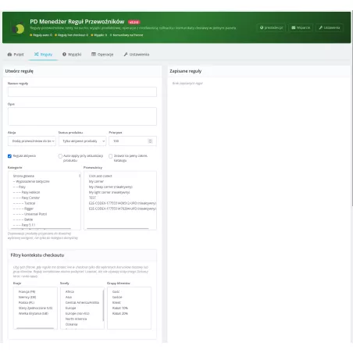Image resolution: width=353 pixels, height=353 pixels.
Task: Enable Zezwól na pełny zakres katalogu checkbox
Action: [111, 156]
